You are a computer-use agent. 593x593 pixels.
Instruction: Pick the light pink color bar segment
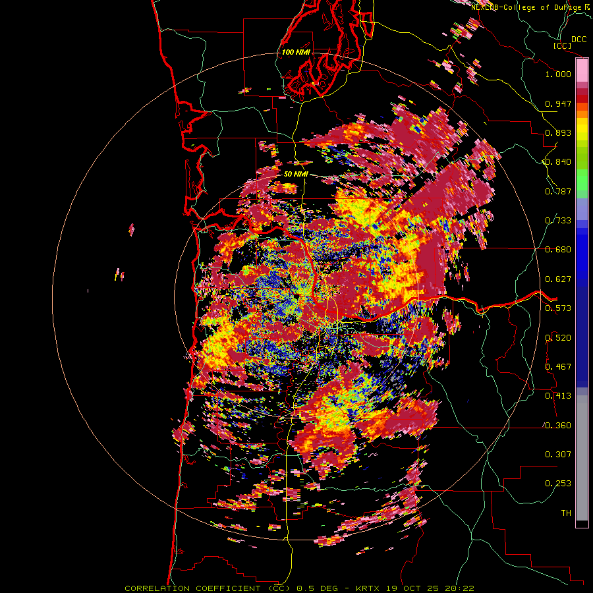pos(582,70)
